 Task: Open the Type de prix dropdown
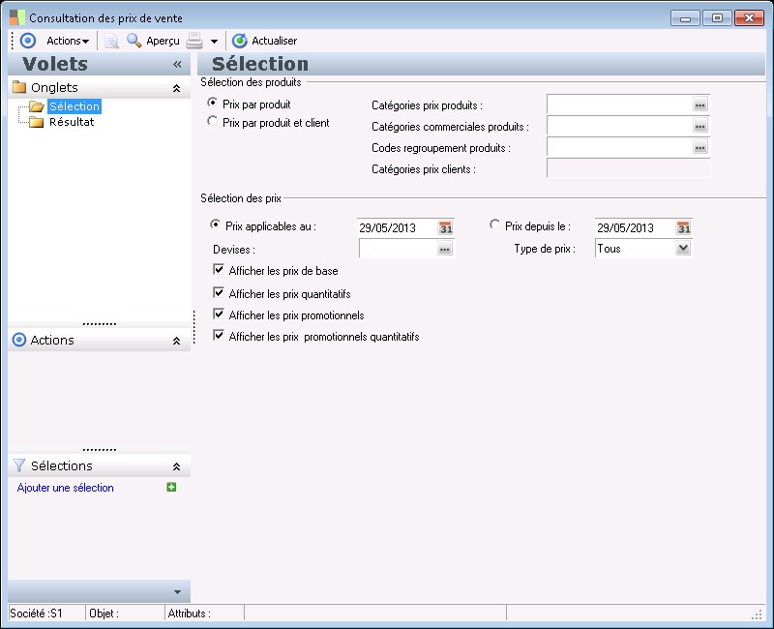tap(683, 248)
